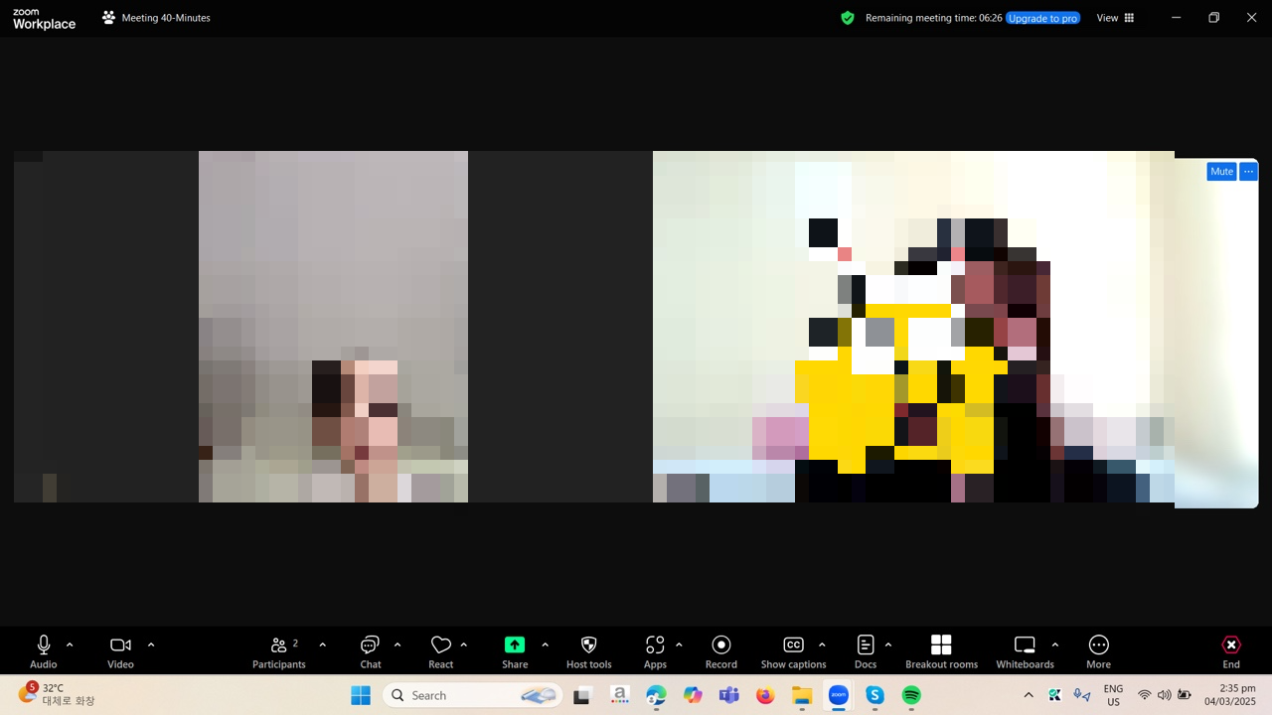Expand the arrow next to Whiteboards

1055,645
